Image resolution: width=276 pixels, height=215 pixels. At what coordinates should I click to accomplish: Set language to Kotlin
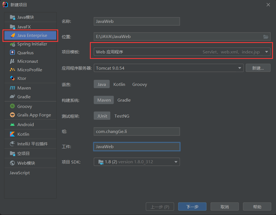tap(119, 85)
